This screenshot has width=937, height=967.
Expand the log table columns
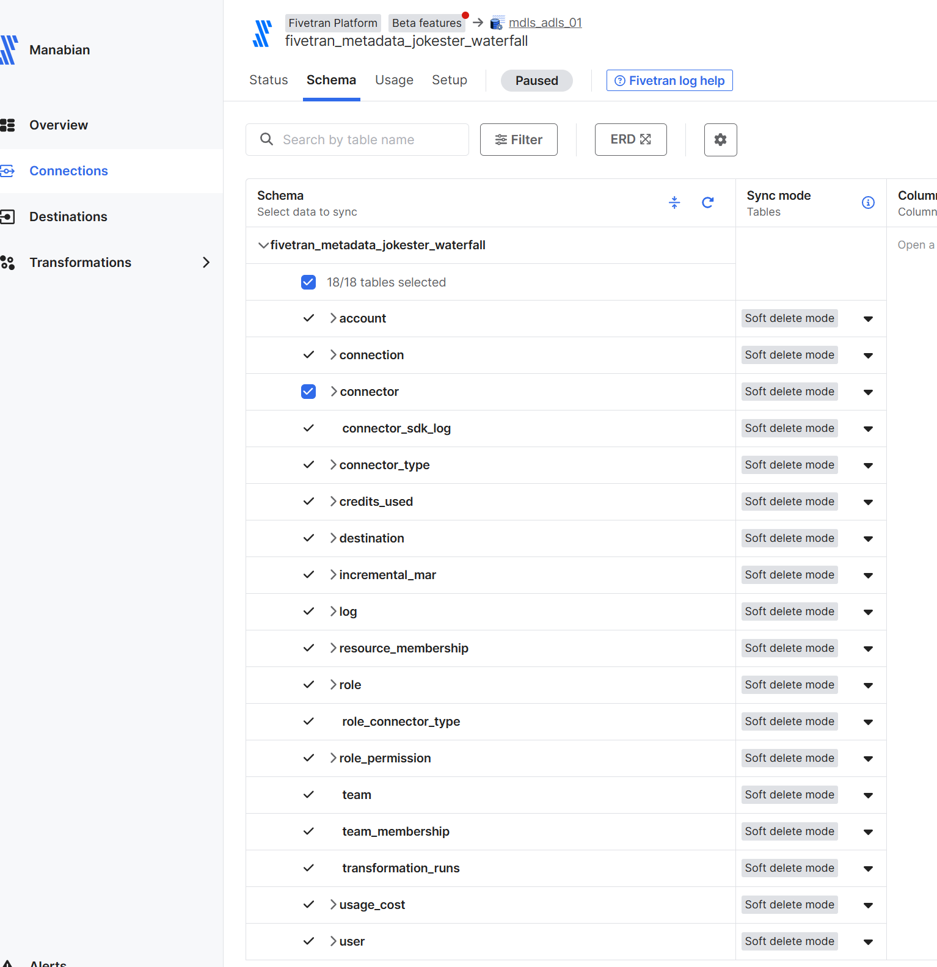click(x=333, y=611)
